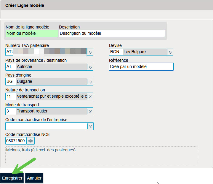This screenshot has height=184, width=213.
Task: Expand the Devise currency dropdown
Action: pyautogui.click(x=170, y=52)
